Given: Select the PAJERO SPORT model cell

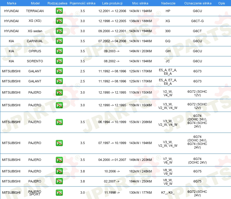Looking at the screenshot, I should [35, 193].
